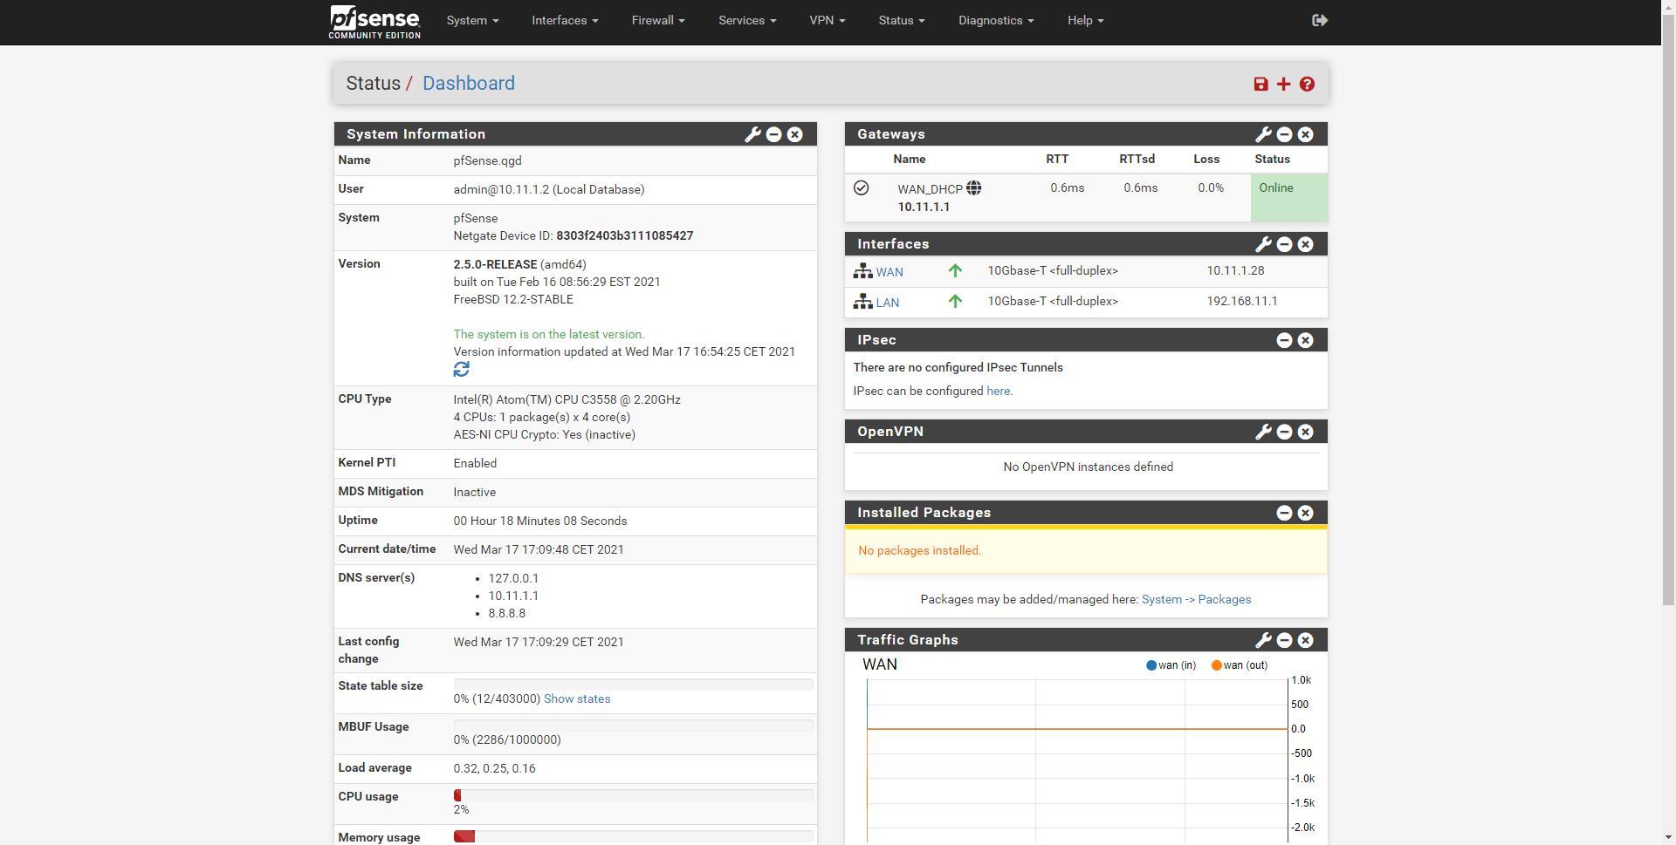Close the OpenVPN widget
The image size is (1676, 845).
1306,432
